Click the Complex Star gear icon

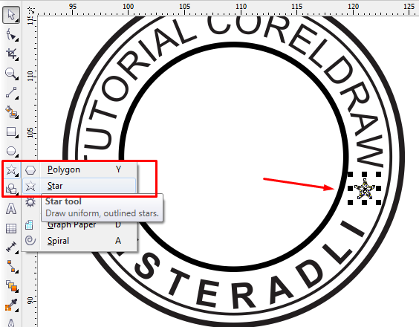click(30, 202)
